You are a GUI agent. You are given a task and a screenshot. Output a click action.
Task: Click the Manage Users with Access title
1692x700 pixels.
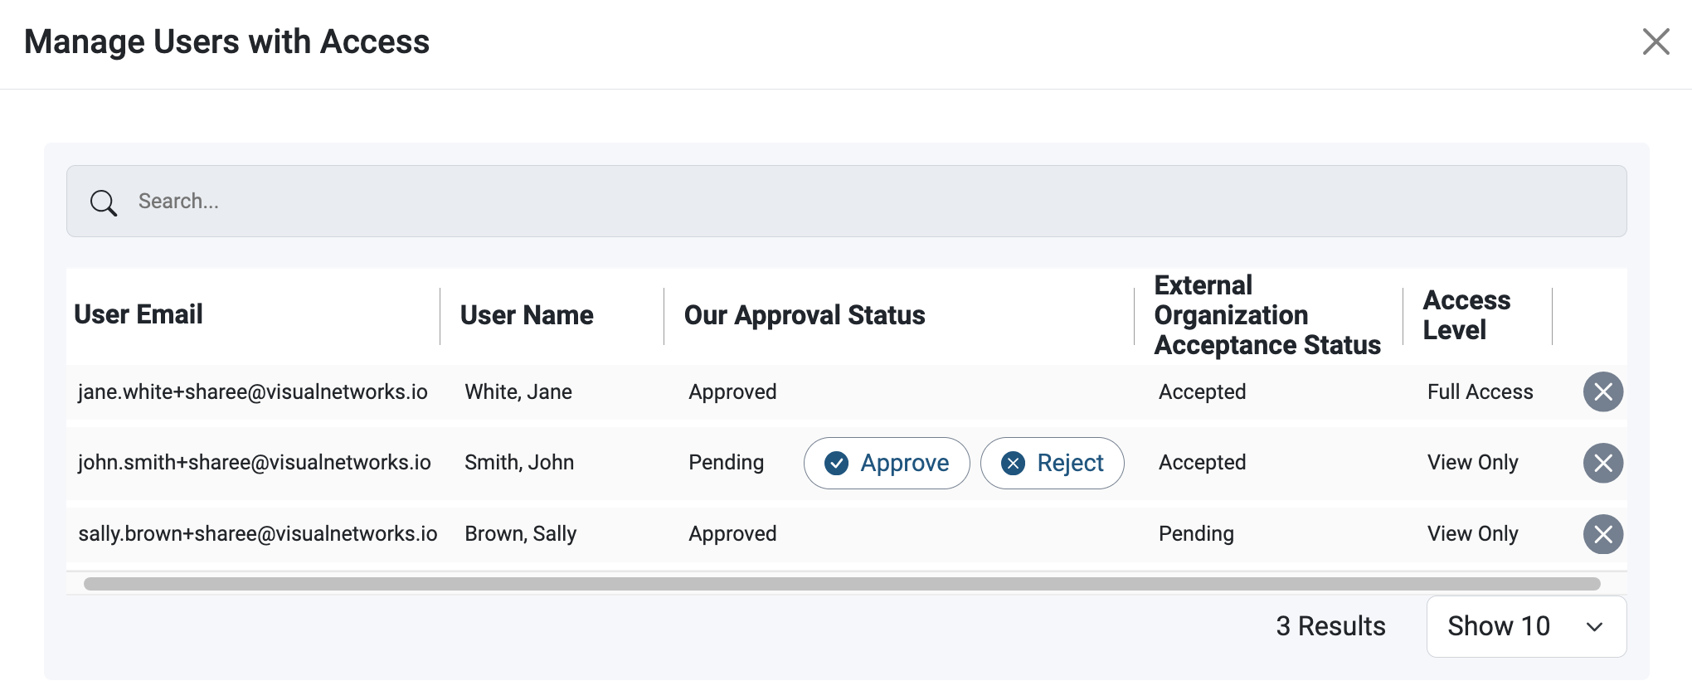[226, 41]
